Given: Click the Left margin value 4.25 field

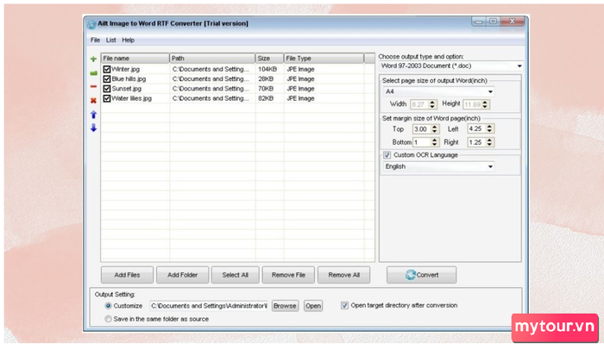Looking at the screenshot, I should (476, 128).
